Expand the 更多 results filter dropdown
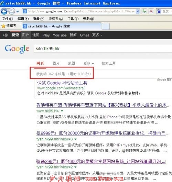Viewport: 172px width, 182px height. (89, 63)
